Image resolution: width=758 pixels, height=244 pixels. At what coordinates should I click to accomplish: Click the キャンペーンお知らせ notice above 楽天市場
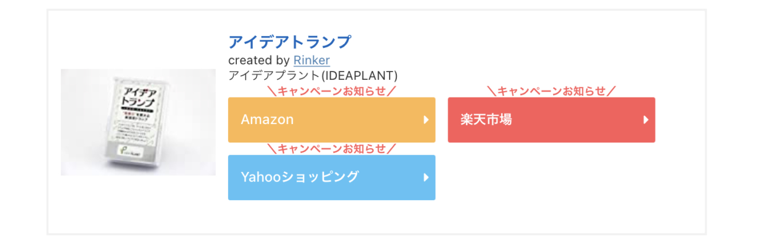(551, 91)
